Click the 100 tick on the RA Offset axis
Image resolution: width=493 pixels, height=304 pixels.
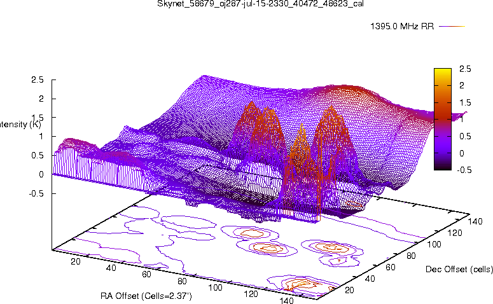(216, 287)
